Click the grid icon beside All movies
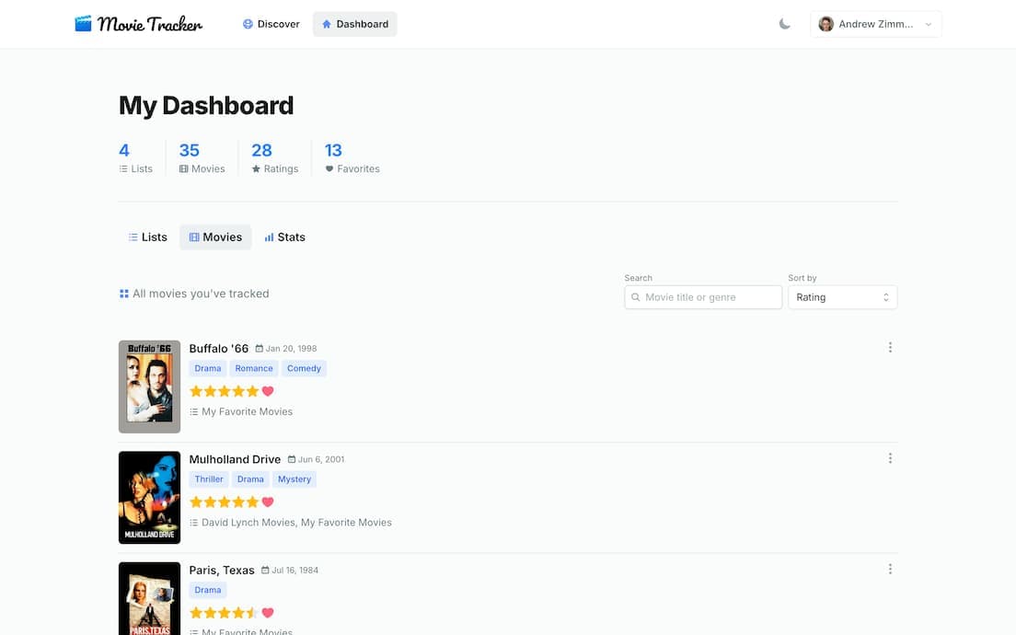This screenshot has height=635, width=1016. 123,294
